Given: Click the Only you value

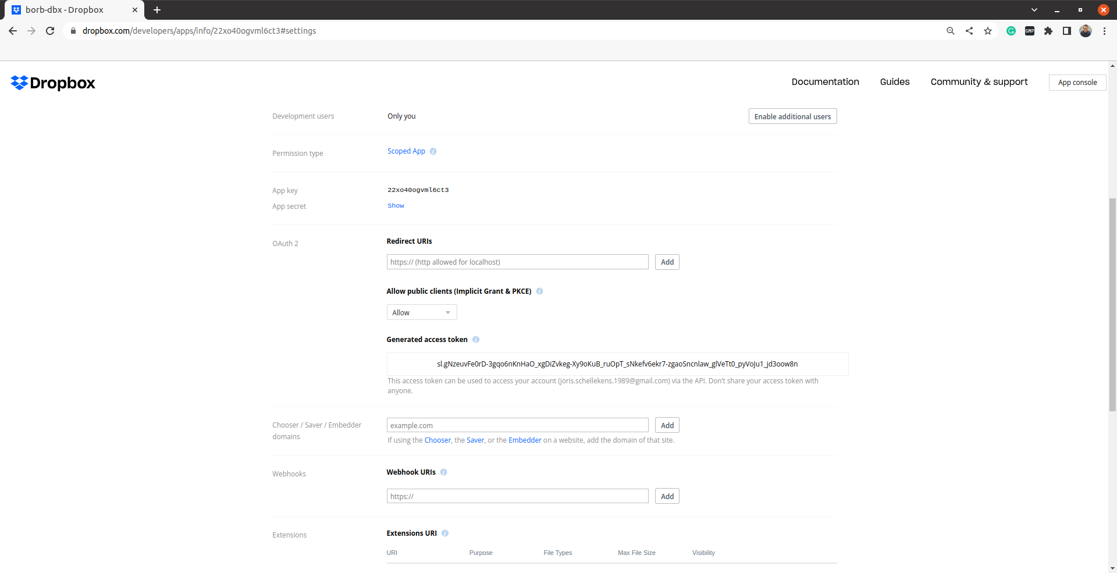Looking at the screenshot, I should (x=401, y=116).
